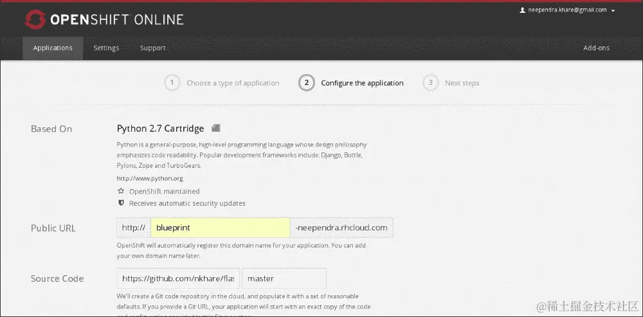Click Receives automatic security updates text
Image resolution: width=643 pixels, height=317 pixels.
[x=187, y=203]
